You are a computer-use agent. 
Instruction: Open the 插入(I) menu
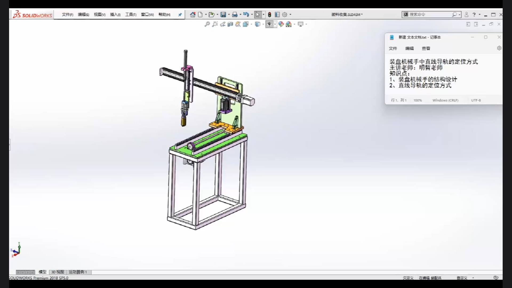pos(115,15)
